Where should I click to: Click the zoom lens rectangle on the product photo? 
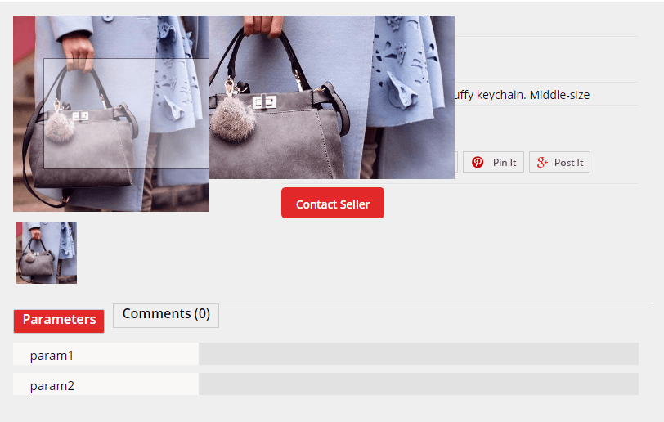(x=126, y=114)
